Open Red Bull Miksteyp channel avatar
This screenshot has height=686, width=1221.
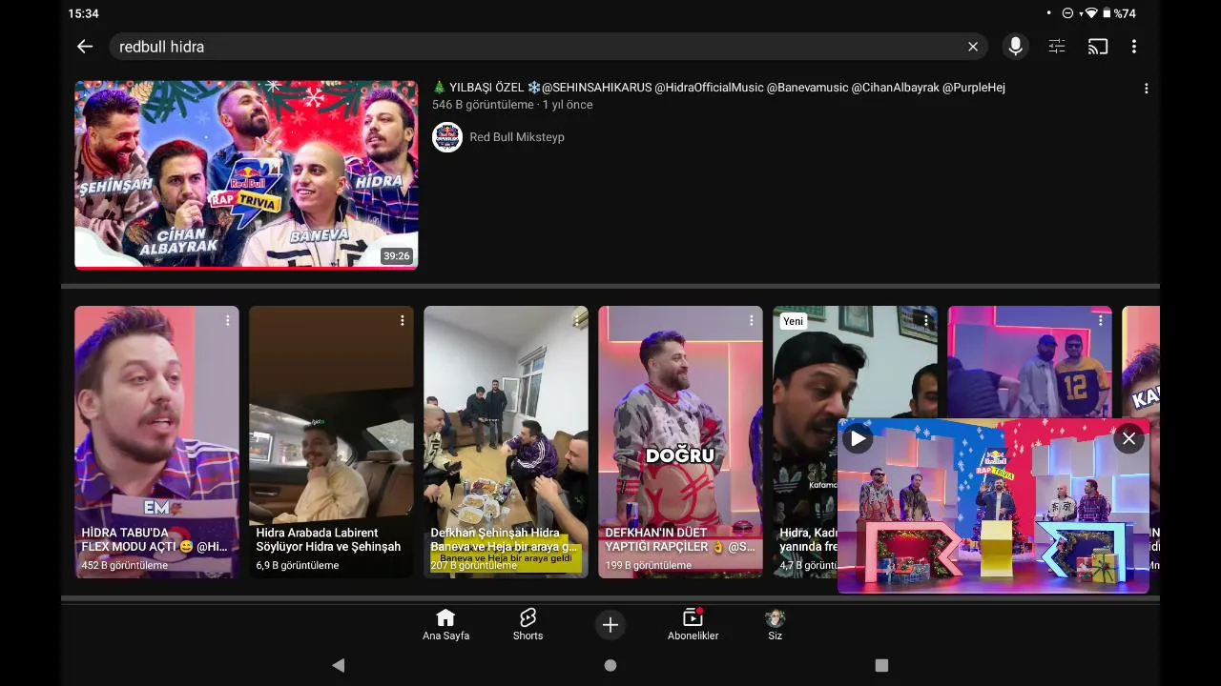[x=447, y=137]
